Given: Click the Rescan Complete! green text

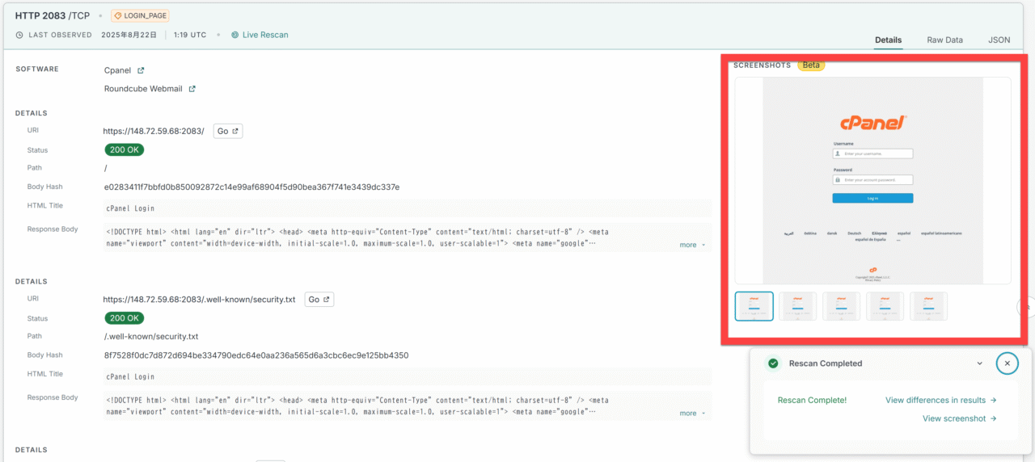Looking at the screenshot, I should point(812,400).
